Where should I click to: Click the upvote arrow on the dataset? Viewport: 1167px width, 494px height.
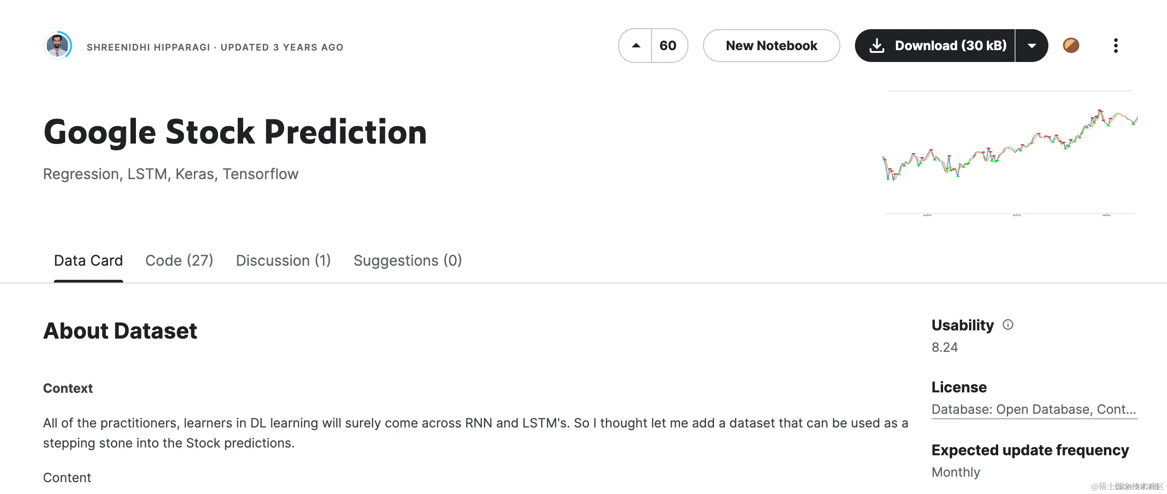click(635, 46)
